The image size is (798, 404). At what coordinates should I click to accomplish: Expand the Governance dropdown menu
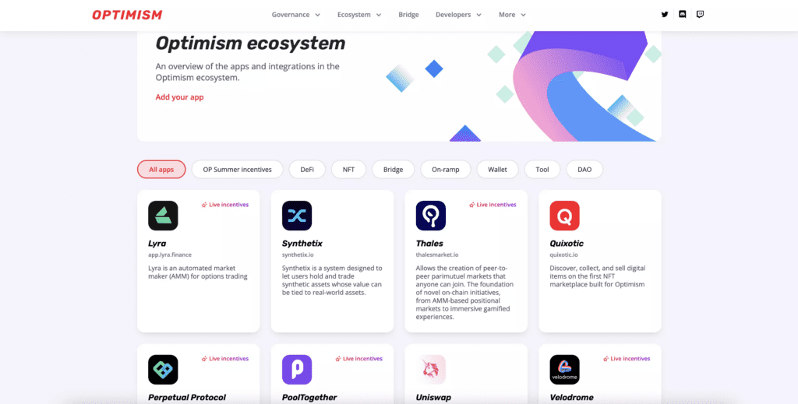[295, 15]
